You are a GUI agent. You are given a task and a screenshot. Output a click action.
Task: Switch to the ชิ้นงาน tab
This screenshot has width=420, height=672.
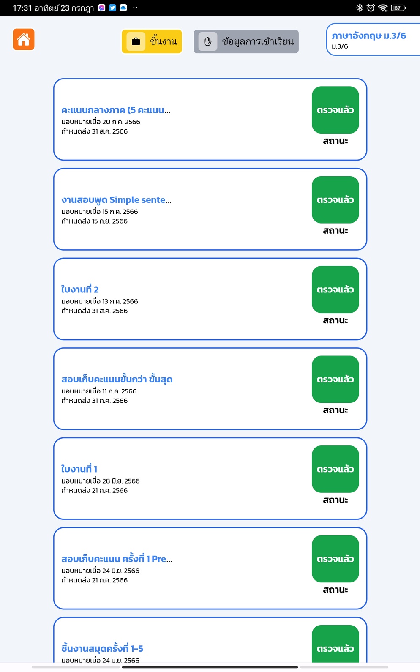tap(152, 41)
